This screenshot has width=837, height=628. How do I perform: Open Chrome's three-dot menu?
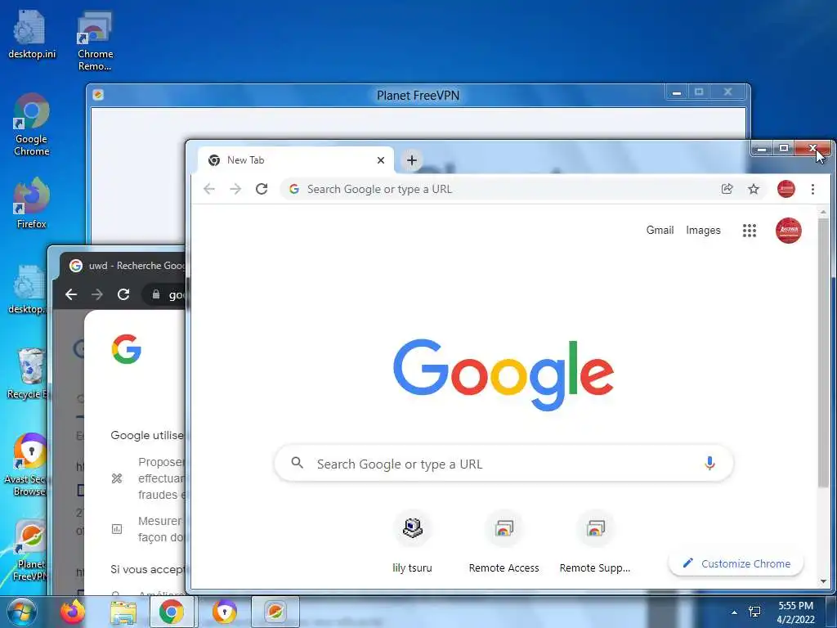coord(812,189)
